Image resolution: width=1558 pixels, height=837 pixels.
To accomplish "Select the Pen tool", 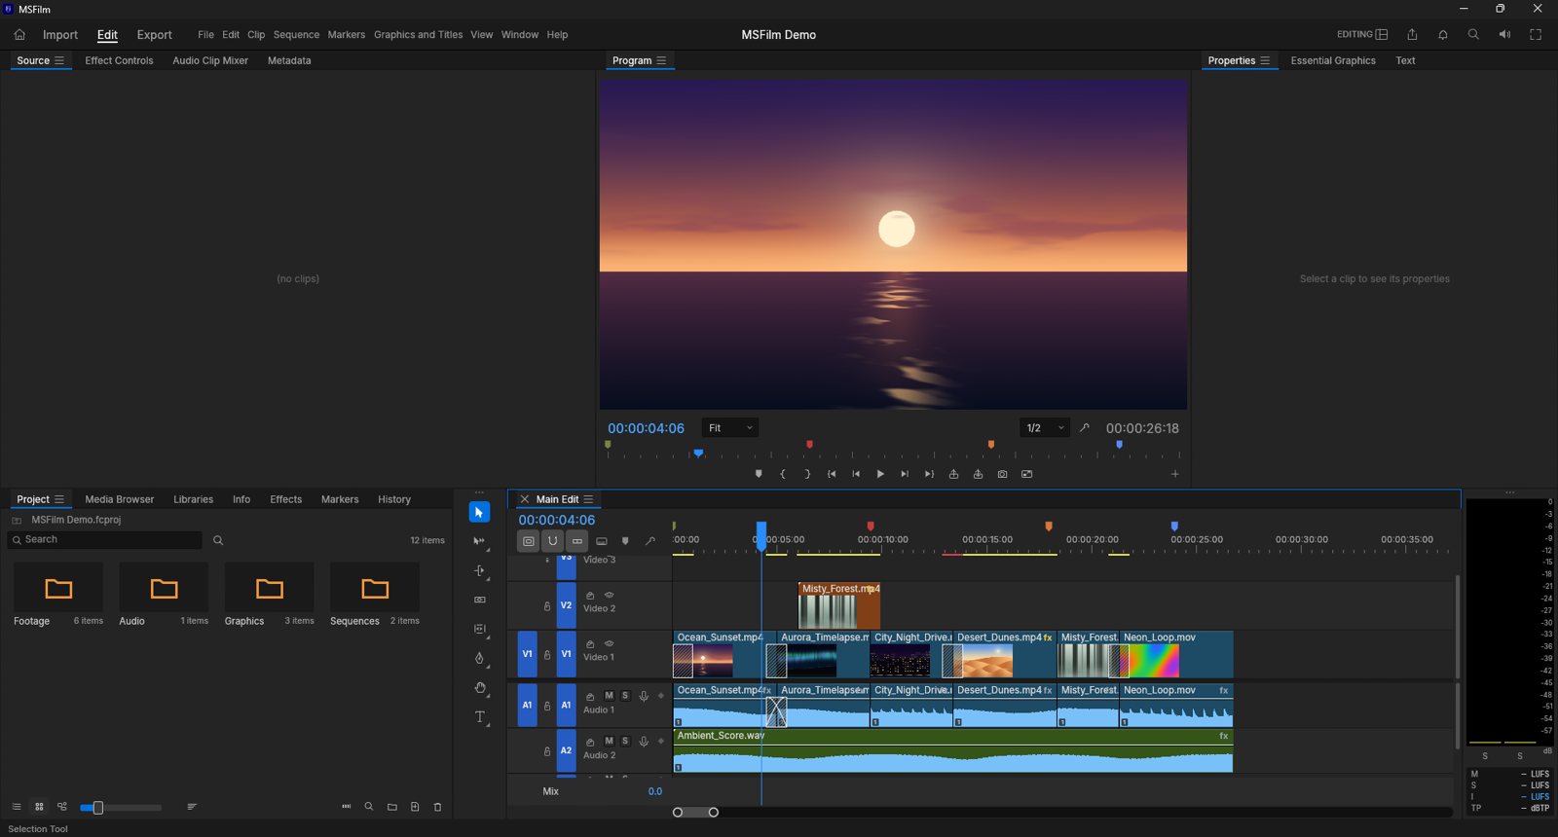I will point(479,658).
